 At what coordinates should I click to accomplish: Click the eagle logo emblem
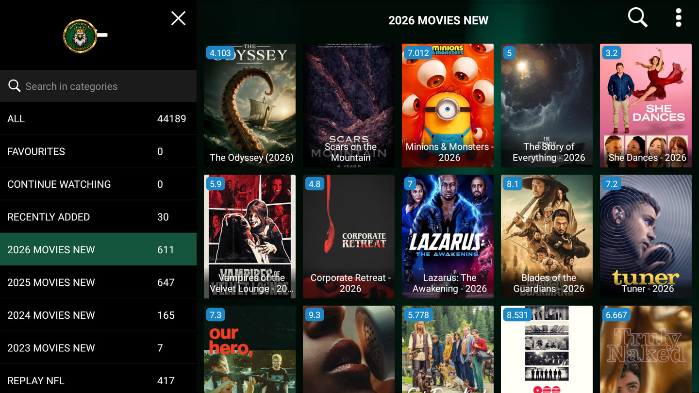80,36
